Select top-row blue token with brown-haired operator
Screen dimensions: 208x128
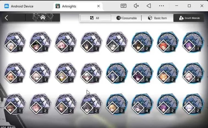coord(142,42)
